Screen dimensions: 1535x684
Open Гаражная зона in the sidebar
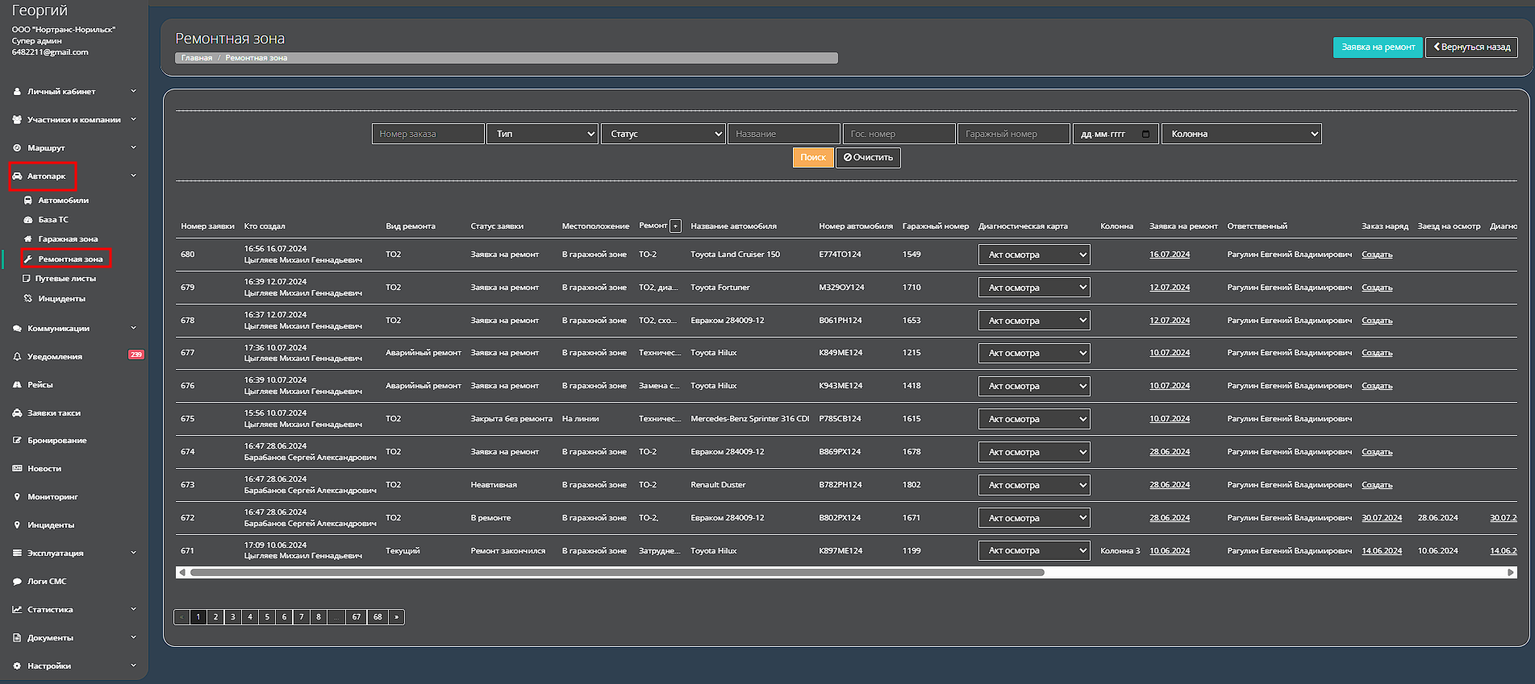(68, 239)
